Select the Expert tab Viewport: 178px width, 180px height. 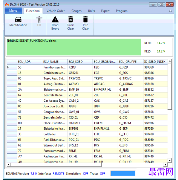(x=105, y=11)
